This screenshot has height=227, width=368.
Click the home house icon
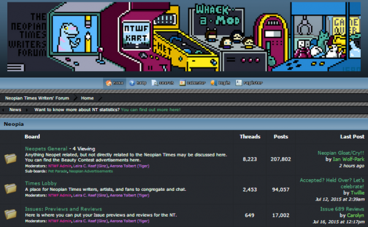[x=109, y=83]
